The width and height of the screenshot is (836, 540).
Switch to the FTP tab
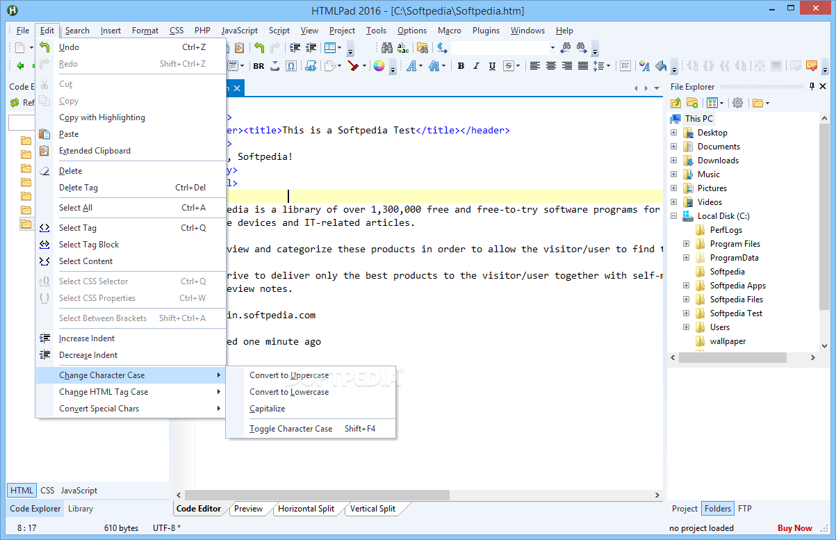[744, 509]
